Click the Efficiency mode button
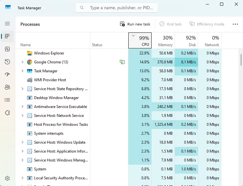Viewport: 243px width, 186px height. (x=207, y=24)
